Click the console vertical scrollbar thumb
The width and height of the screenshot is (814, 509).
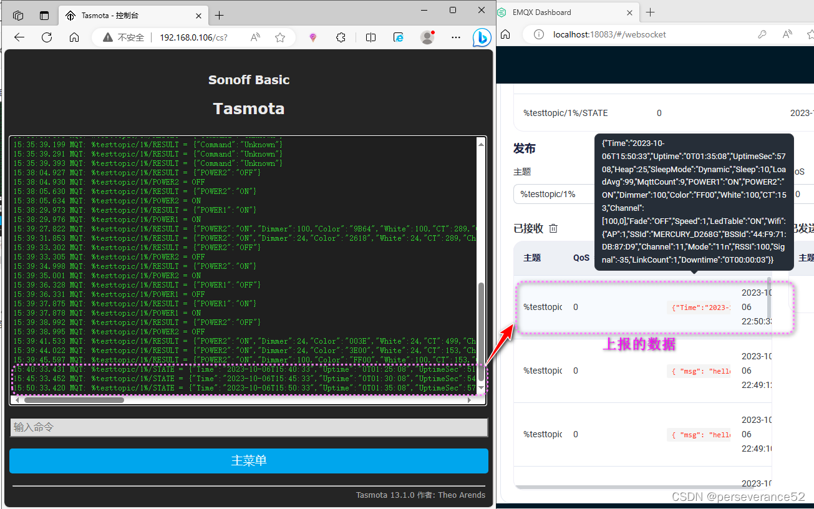click(481, 332)
